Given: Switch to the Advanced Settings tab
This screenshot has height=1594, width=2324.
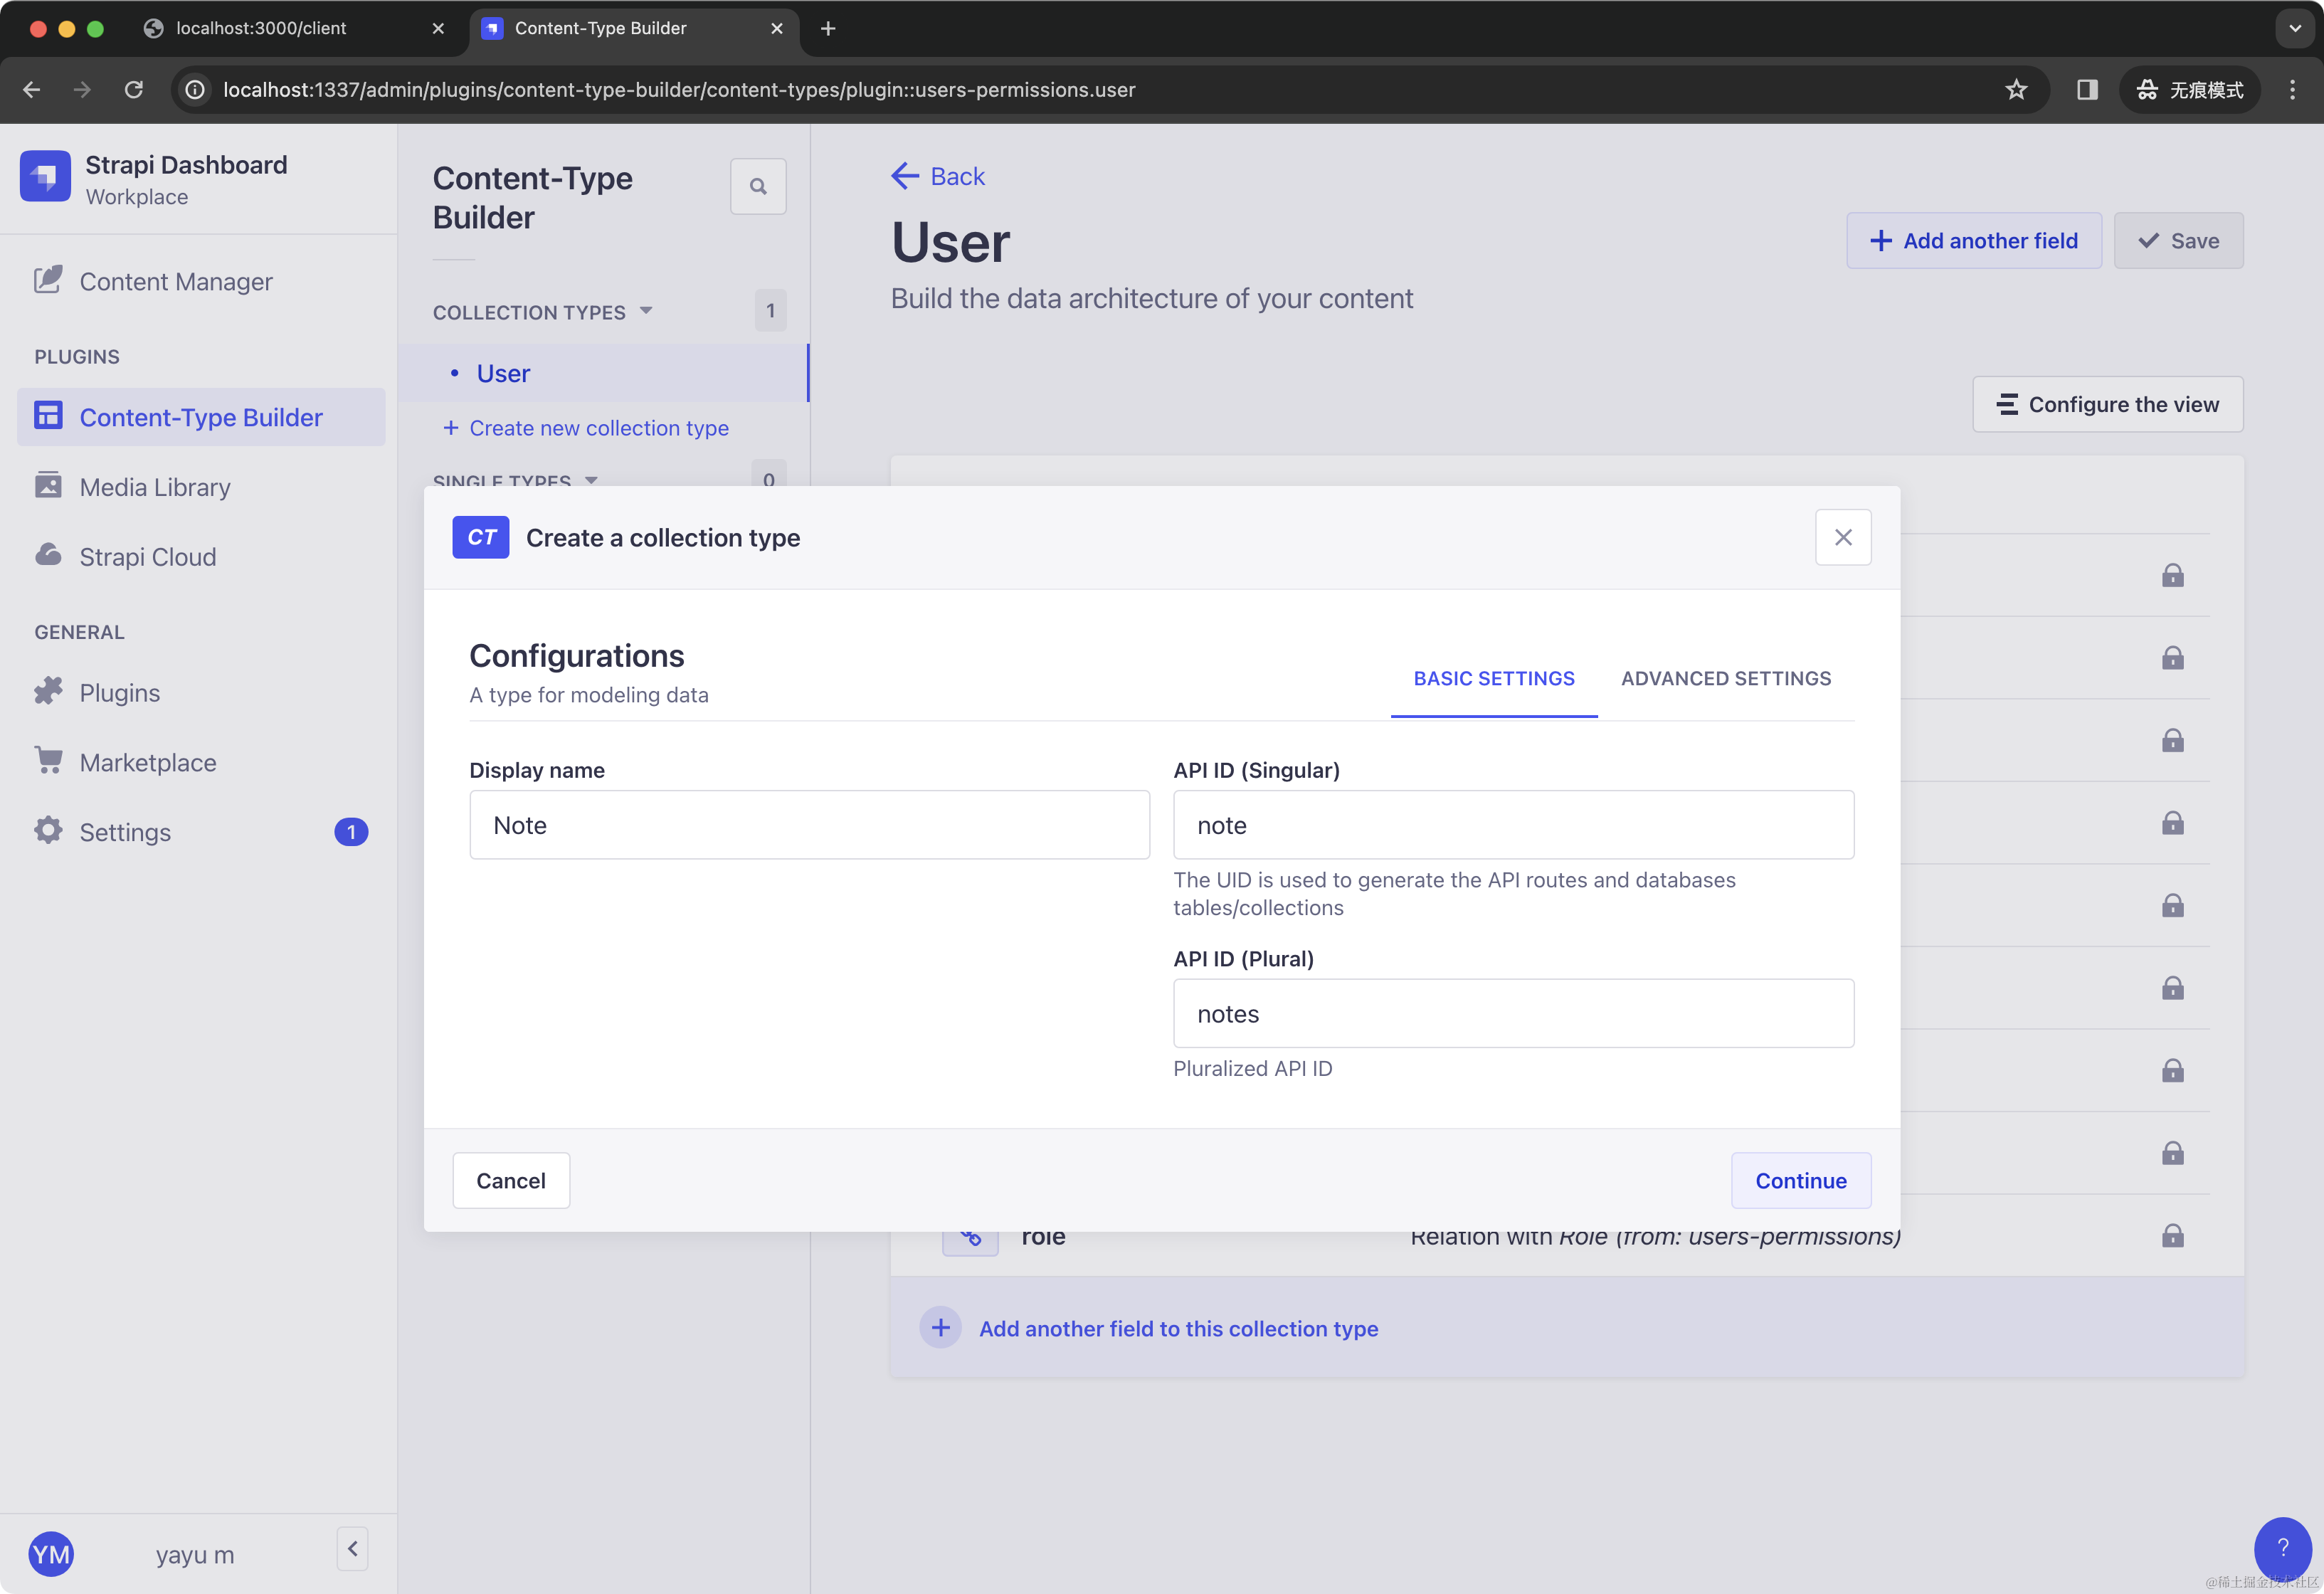Looking at the screenshot, I should [1725, 679].
